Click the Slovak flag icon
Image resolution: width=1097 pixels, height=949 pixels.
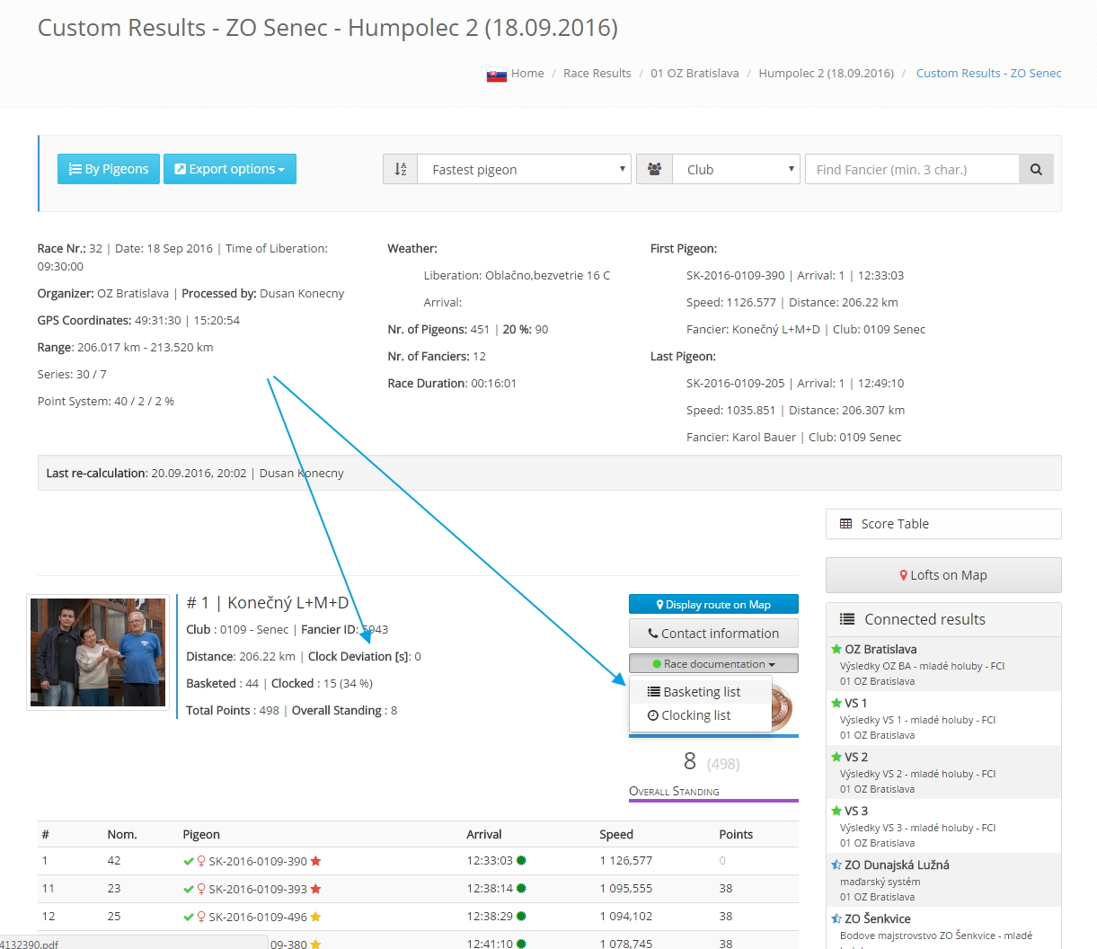(x=497, y=75)
